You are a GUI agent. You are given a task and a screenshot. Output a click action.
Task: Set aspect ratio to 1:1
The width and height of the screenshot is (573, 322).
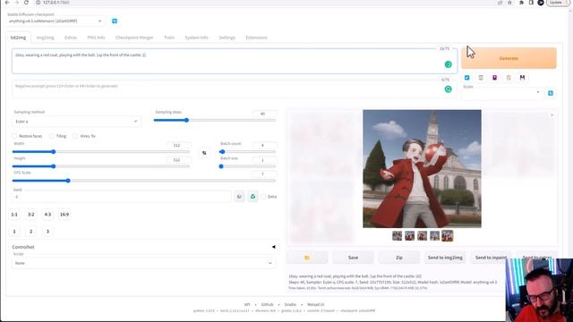tap(14, 215)
